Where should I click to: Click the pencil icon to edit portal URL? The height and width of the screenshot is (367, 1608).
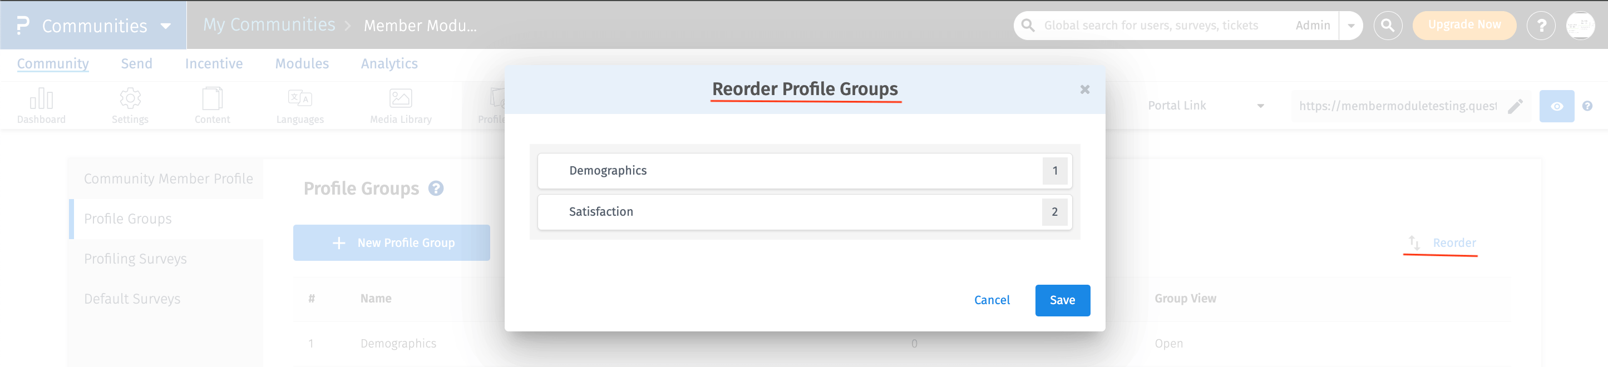1516,106
